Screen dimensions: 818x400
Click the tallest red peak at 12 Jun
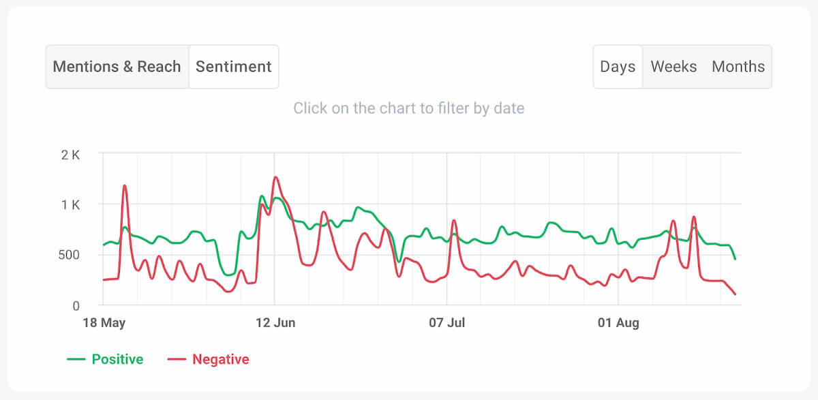click(275, 178)
